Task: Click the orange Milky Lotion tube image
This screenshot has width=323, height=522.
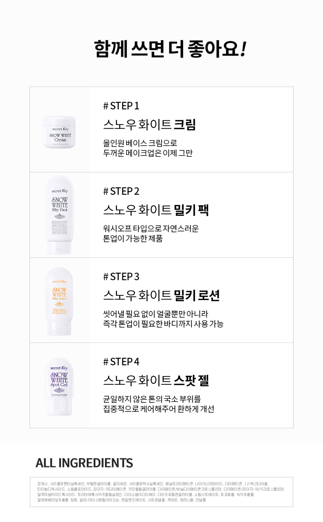Action: tap(59, 301)
